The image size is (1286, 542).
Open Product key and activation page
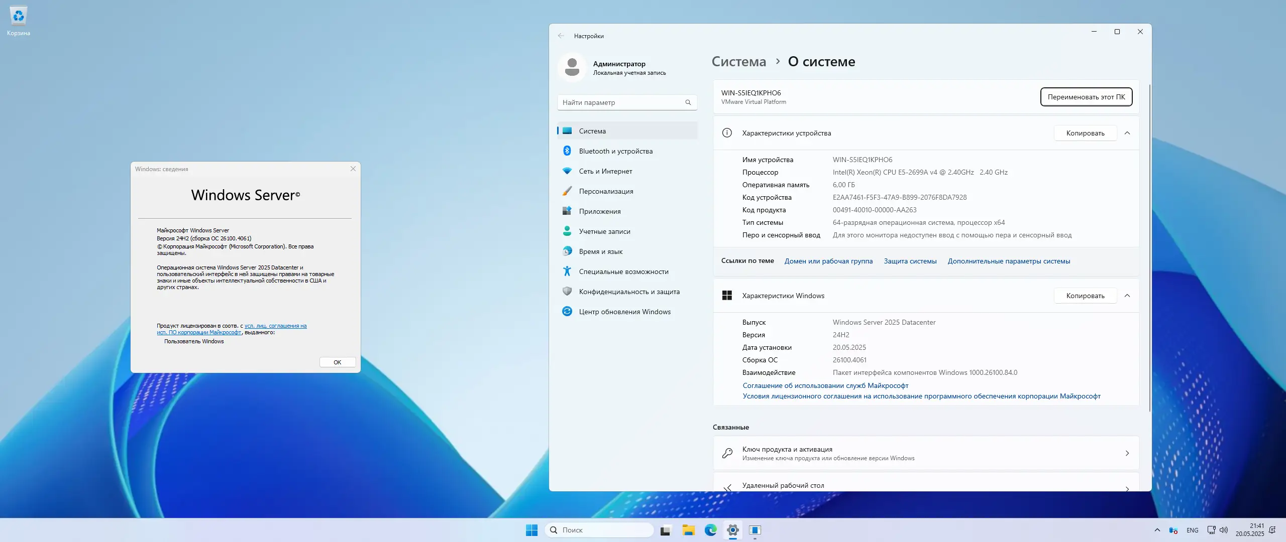(925, 453)
